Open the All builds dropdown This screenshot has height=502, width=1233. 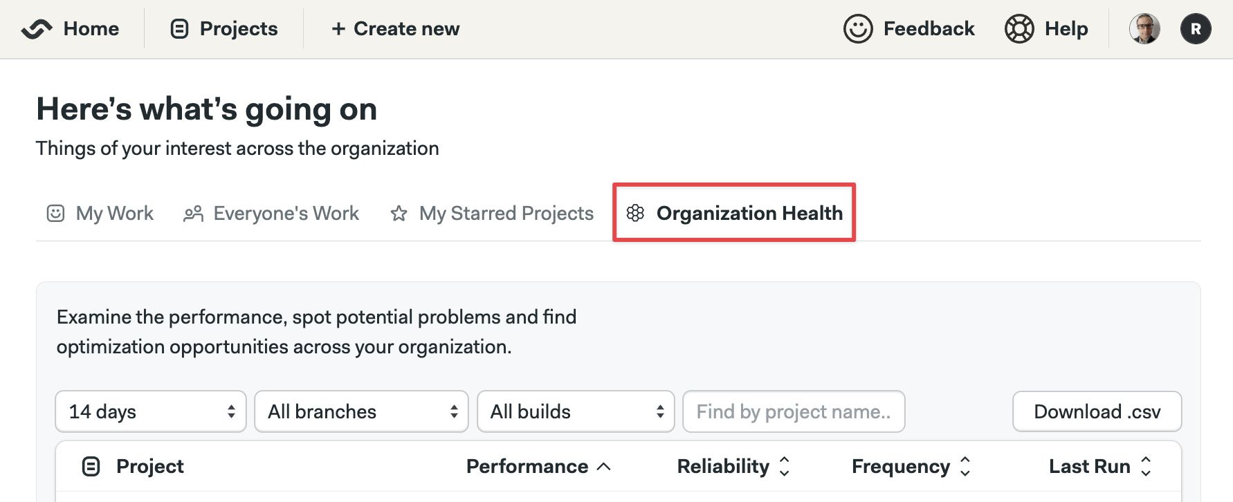(576, 411)
